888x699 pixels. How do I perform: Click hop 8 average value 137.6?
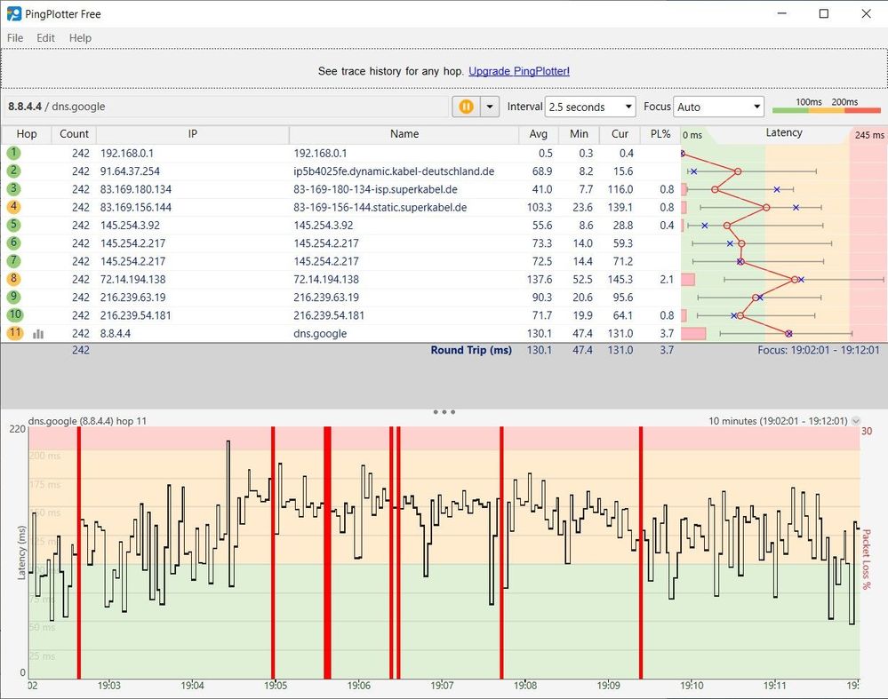(540, 280)
